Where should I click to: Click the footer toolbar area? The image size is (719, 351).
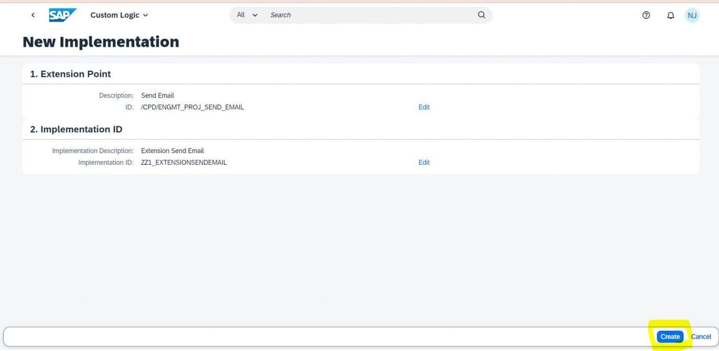pyautogui.click(x=328, y=336)
